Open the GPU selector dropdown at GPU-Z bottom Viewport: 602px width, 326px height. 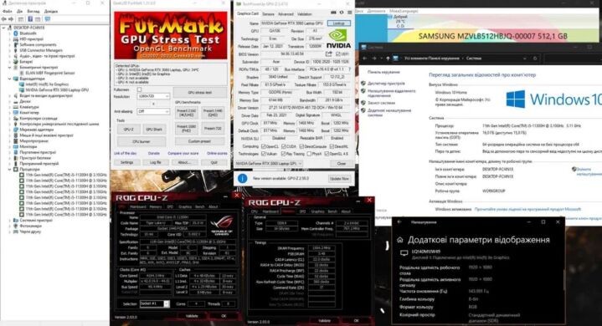(269, 164)
